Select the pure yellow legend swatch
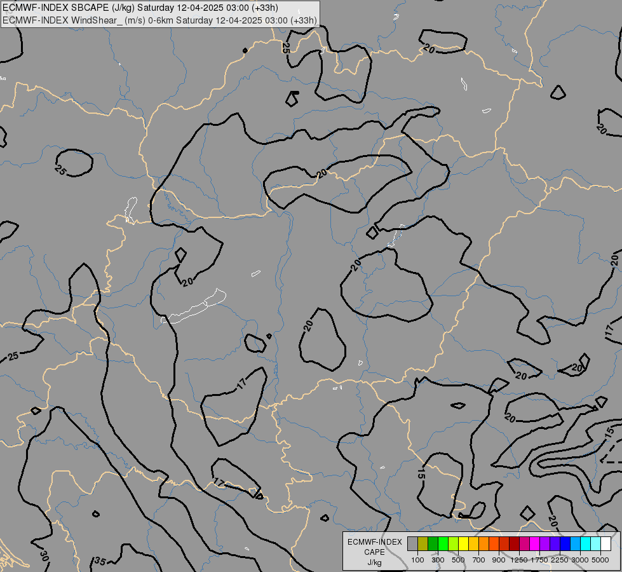The image size is (622, 572). click(x=464, y=544)
